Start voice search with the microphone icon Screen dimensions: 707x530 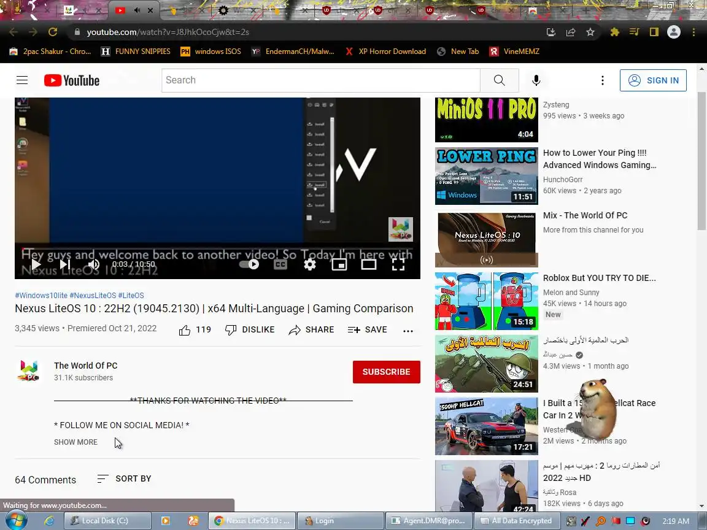[536, 80]
